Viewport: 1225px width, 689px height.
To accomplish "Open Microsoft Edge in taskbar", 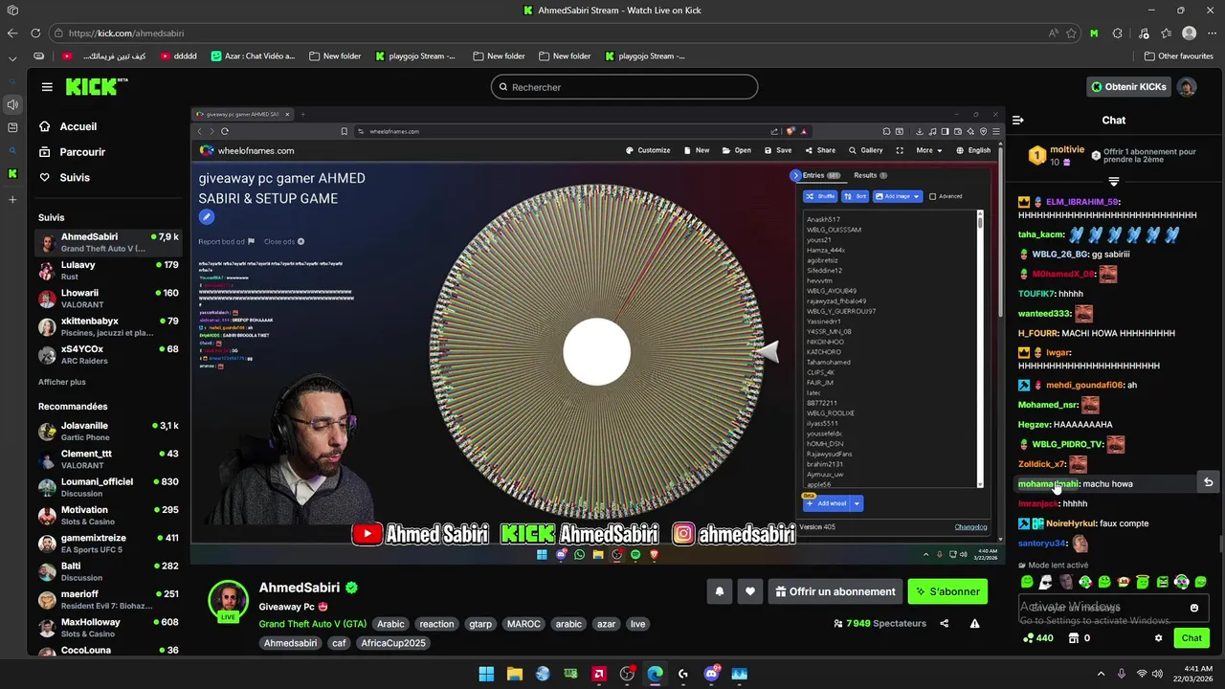I will (x=655, y=674).
